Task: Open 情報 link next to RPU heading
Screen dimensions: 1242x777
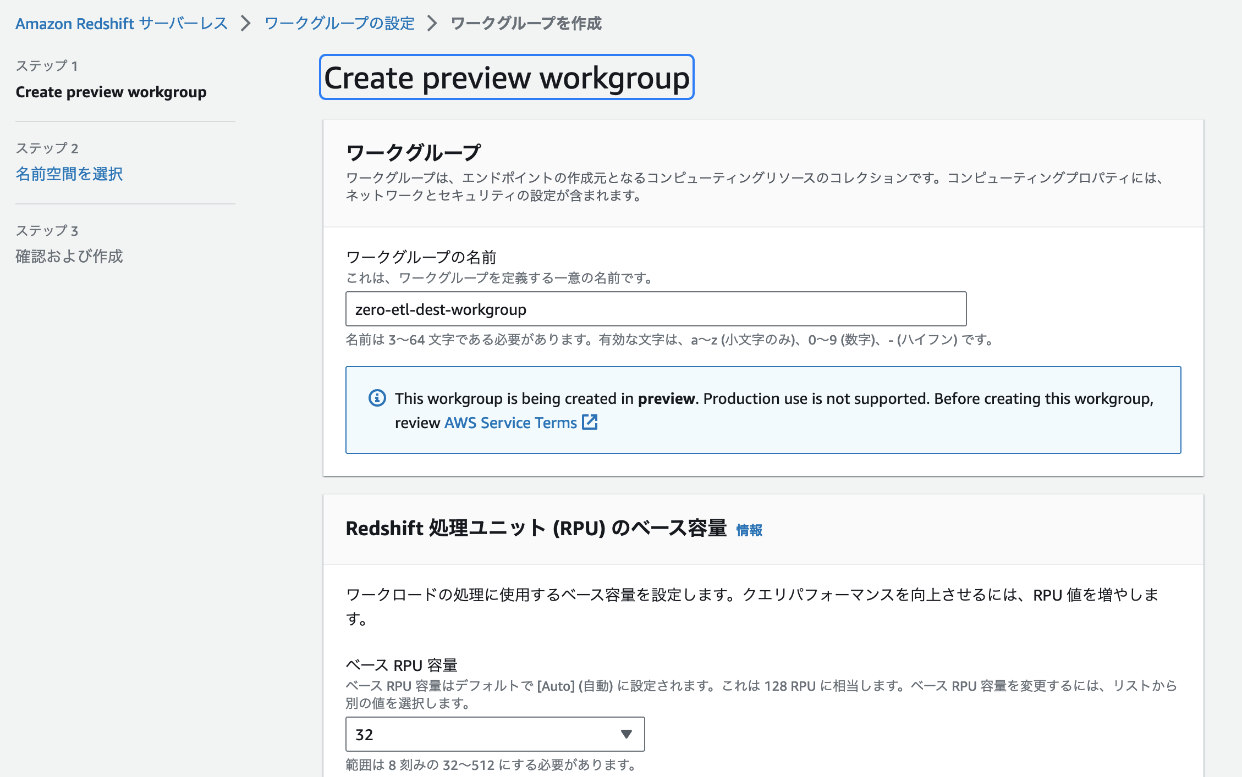Action: tap(749, 530)
